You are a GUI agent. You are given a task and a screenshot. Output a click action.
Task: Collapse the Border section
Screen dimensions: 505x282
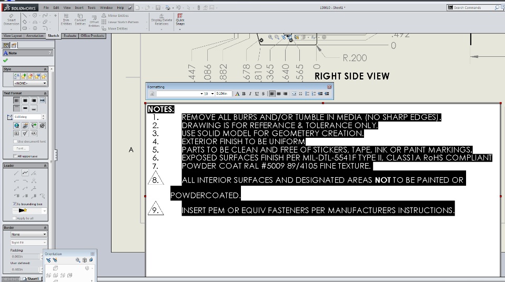tap(45, 227)
